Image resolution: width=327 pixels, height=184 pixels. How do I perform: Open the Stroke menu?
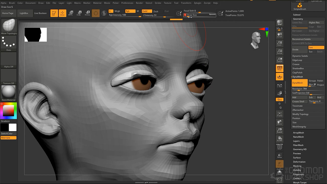click(x=158, y=3)
